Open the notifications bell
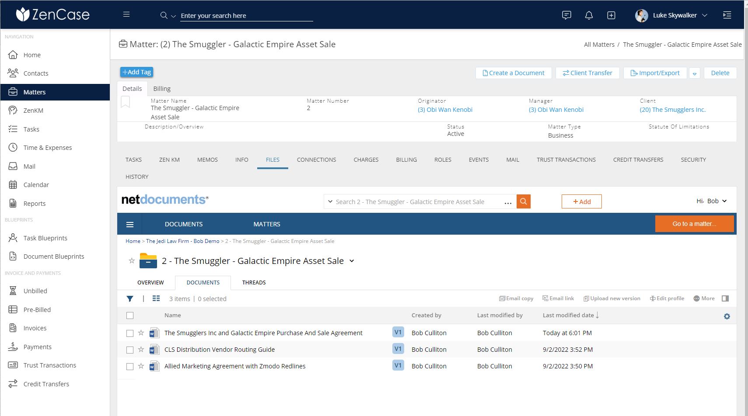This screenshot has width=748, height=416. click(x=589, y=15)
